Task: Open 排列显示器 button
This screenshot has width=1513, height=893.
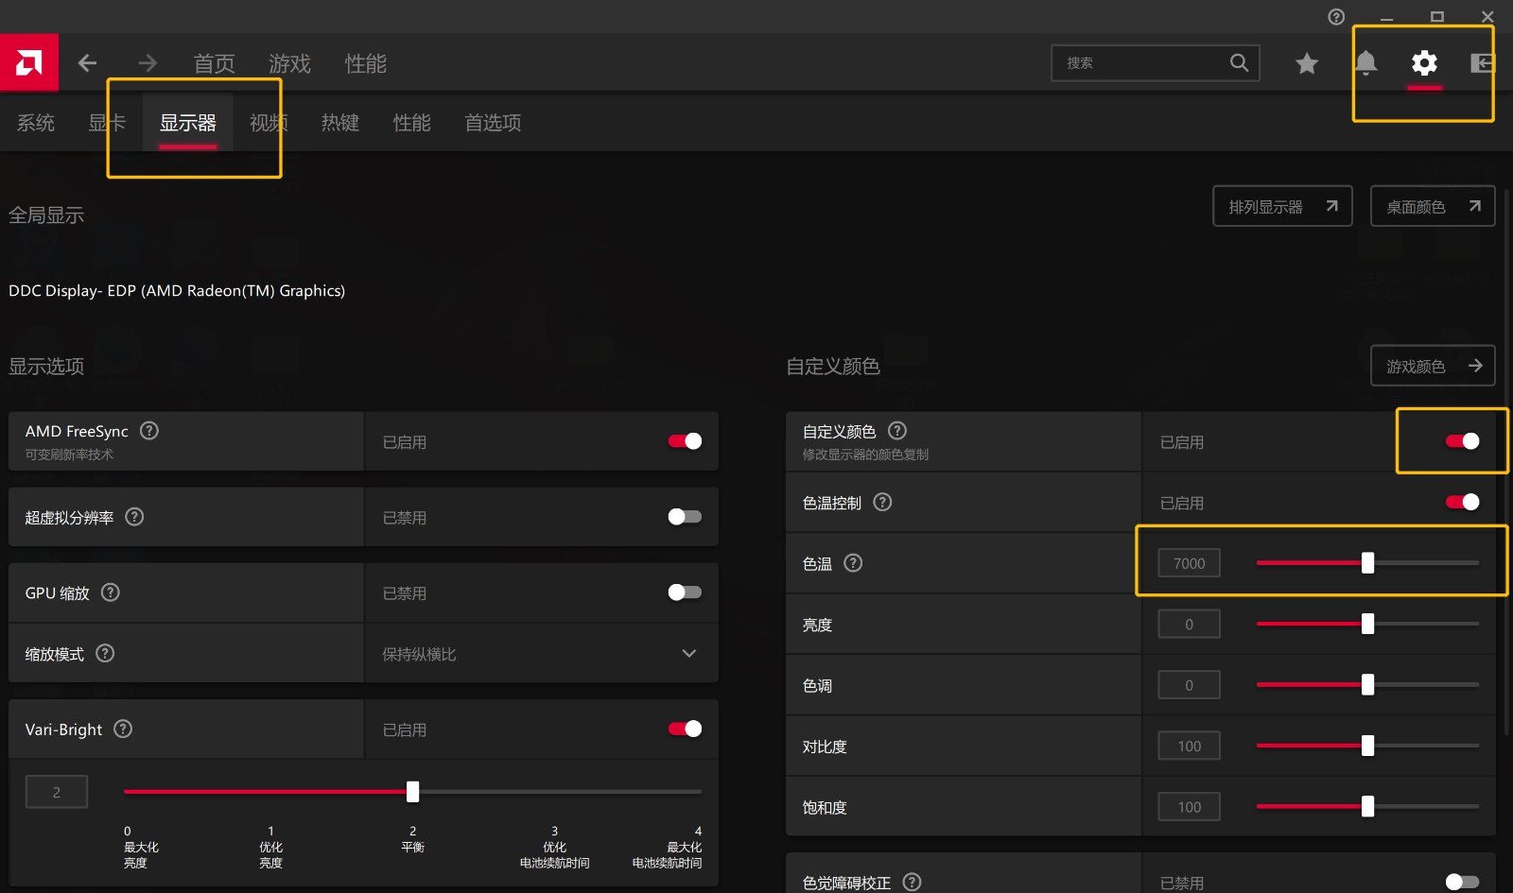Action: 1282,206
